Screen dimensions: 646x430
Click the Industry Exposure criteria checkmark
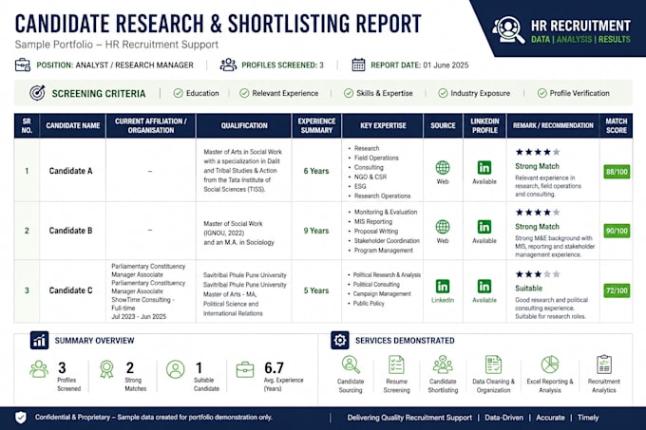pyautogui.click(x=443, y=93)
